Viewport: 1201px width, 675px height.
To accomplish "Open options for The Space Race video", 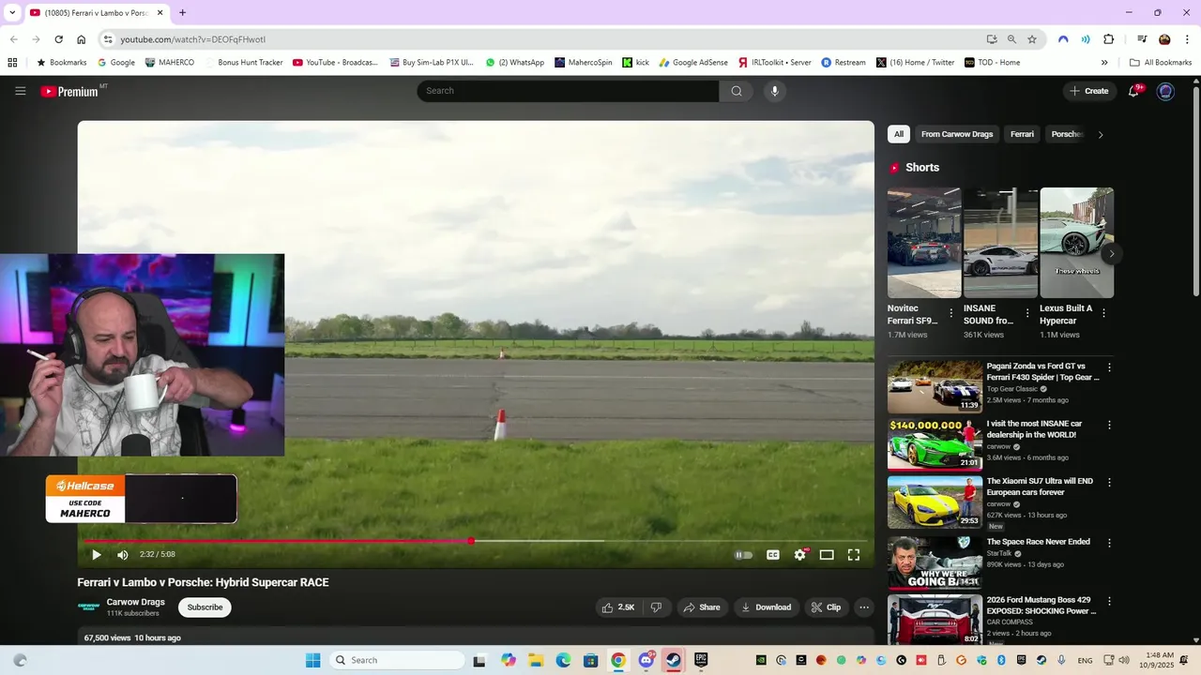I will 1109,543.
